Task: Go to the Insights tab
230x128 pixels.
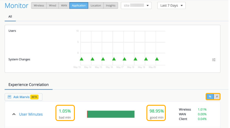Action: click(x=110, y=6)
